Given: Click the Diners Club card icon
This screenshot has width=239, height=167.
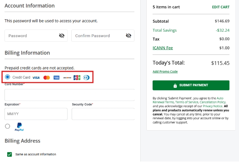Looking at the screenshot, I should click(86, 77).
